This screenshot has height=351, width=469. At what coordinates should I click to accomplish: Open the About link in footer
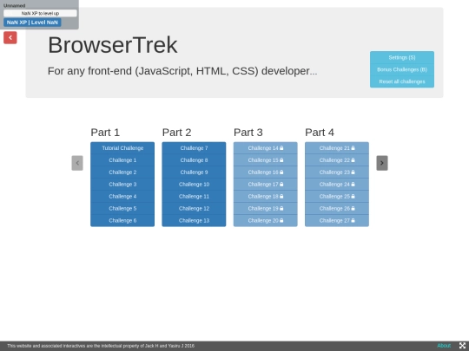pos(444,346)
